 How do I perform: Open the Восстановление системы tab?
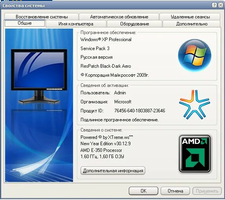[x=42, y=17]
